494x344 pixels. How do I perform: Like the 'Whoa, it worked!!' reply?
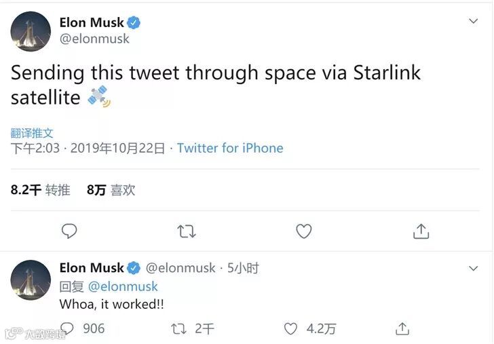pos(290,328)
